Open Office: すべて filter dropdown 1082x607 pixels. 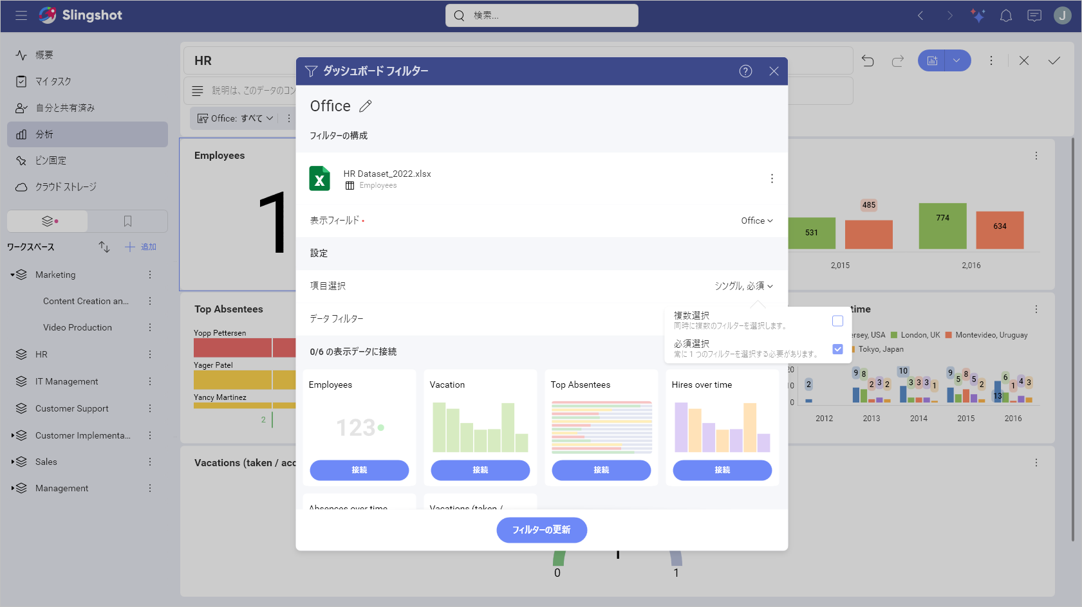(x=235, y=118)
